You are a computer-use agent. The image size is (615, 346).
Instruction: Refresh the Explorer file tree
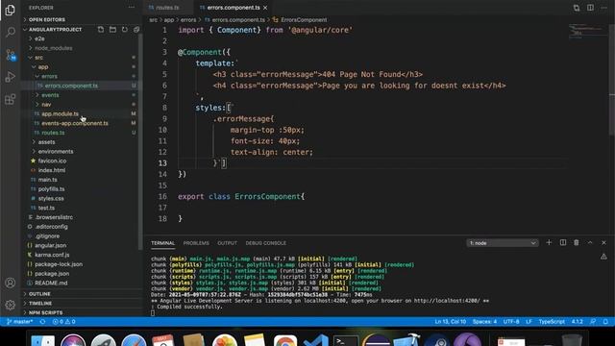pyautogui.click(x=124, y=30)
